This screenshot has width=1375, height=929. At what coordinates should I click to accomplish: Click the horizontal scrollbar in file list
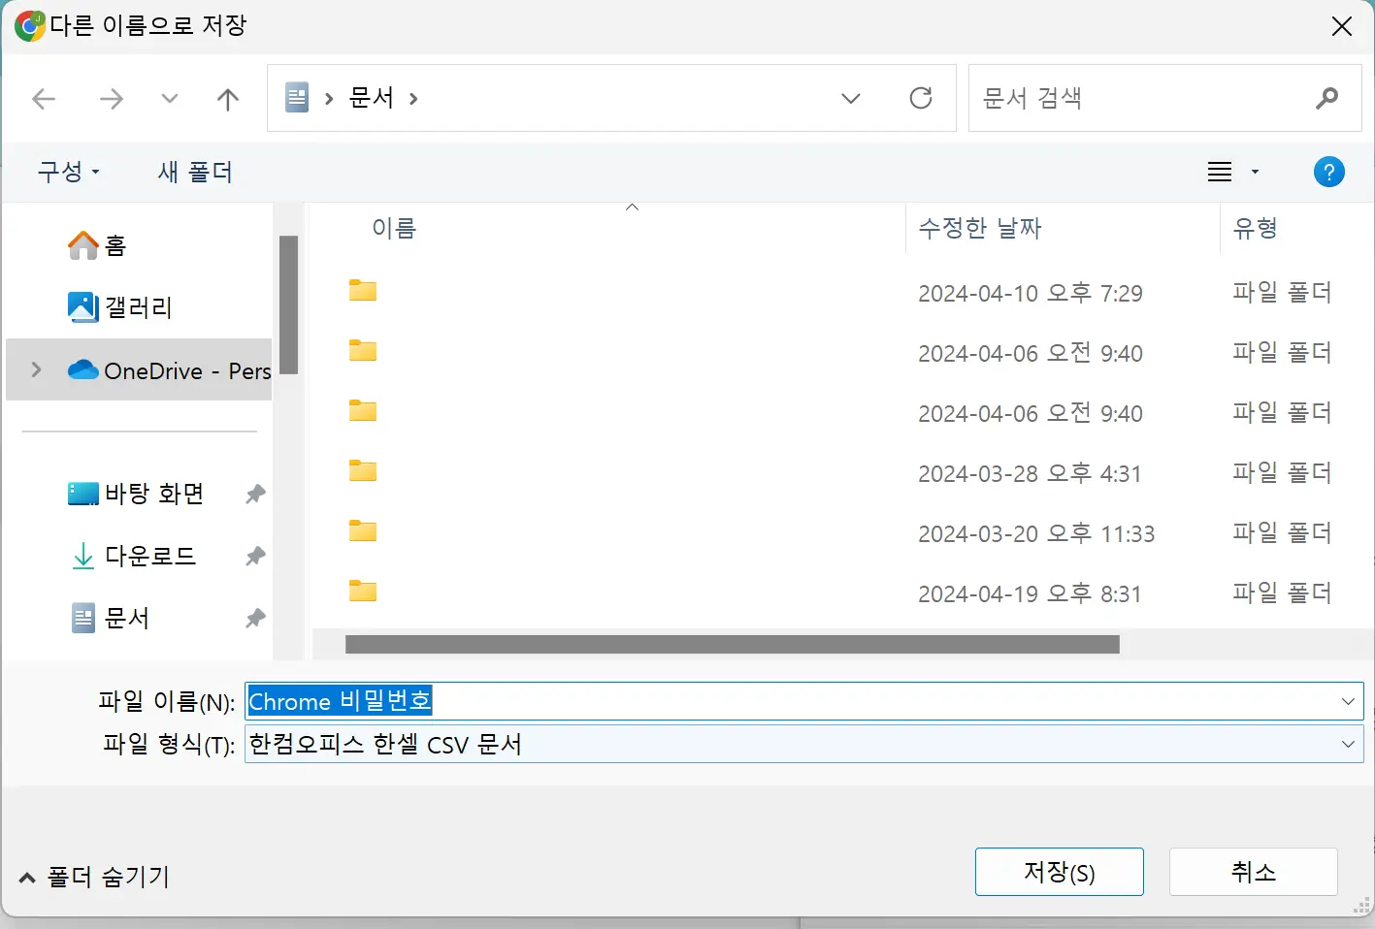pos(732,645)
